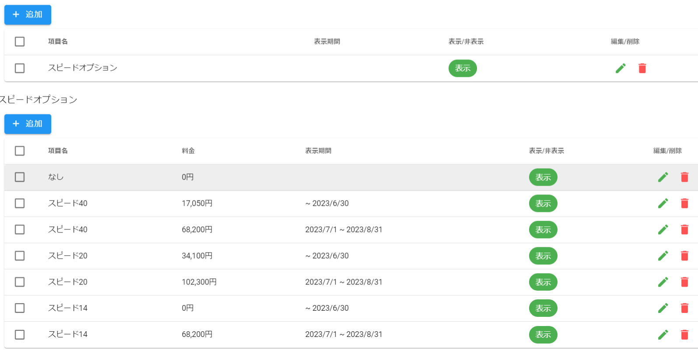Screen dimensions: 698x354
Task: Delete the スピード40 entry priced 68,200円
Action: pyautogui.click(x=684, y=229)
